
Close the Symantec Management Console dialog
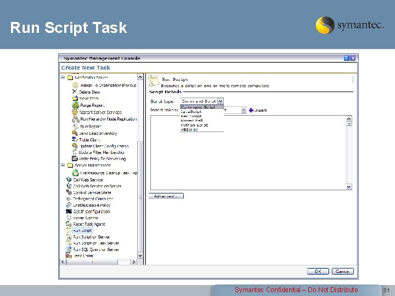click(x=353, y=58)
